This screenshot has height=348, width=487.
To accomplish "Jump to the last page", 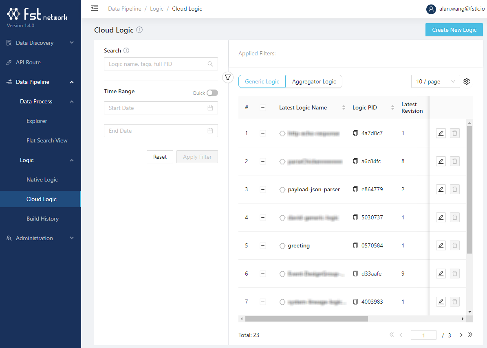I will click(470, 335).
